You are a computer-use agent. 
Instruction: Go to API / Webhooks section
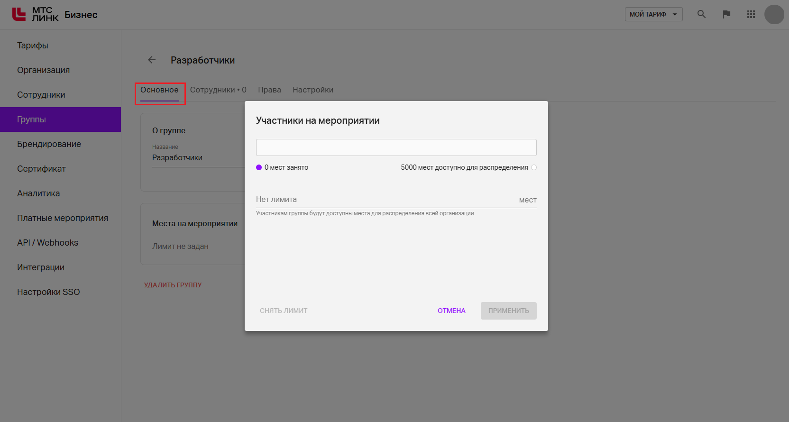tap(47, 243)
